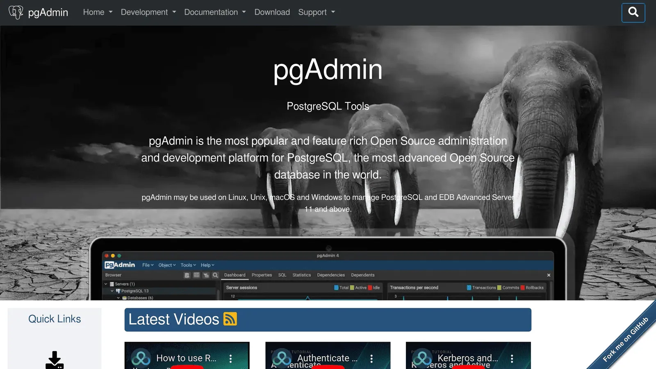
Task: Expand the Support dropdown menu
Action: point(317,12)
